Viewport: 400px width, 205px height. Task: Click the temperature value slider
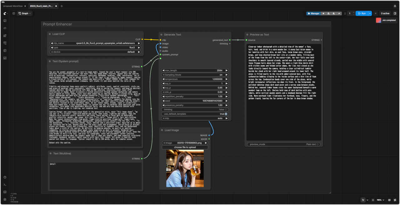coord(195,79)
